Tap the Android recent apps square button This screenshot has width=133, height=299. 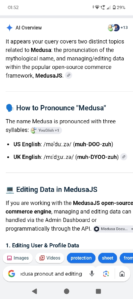point(98,291)
